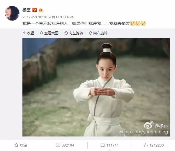Open the post timestamp 2017-2-1 16:30
This screenshot has height=151, width=175.
(x=35, y=17)
